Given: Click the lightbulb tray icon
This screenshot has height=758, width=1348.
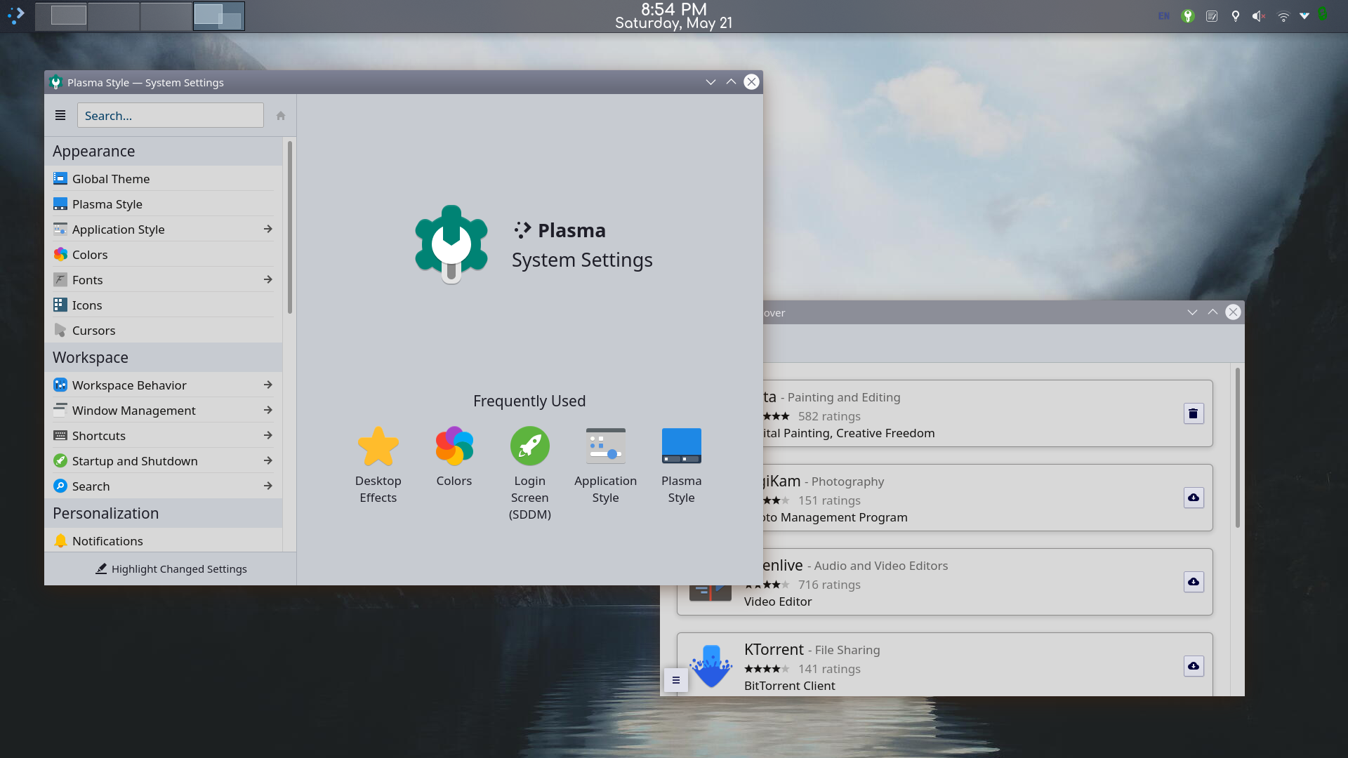Looking at the screenshot, I should tap(1236, 16).
